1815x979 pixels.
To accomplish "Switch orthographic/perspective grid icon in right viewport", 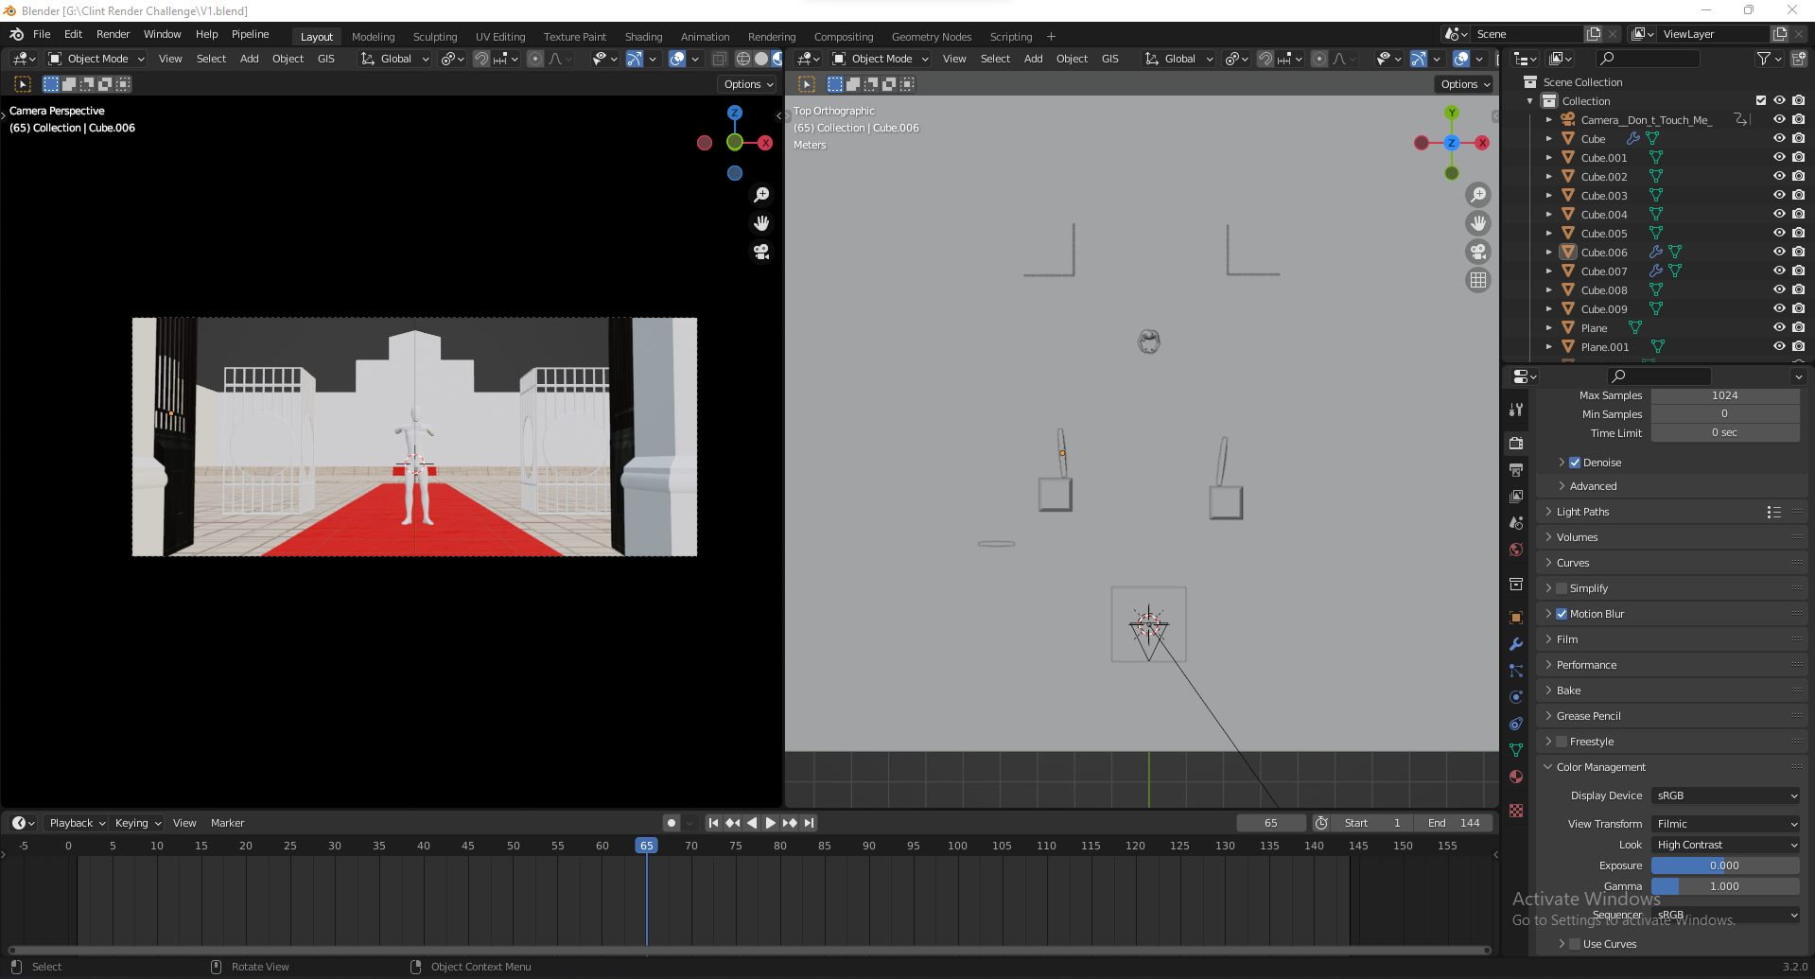I will click(1478, 280).
